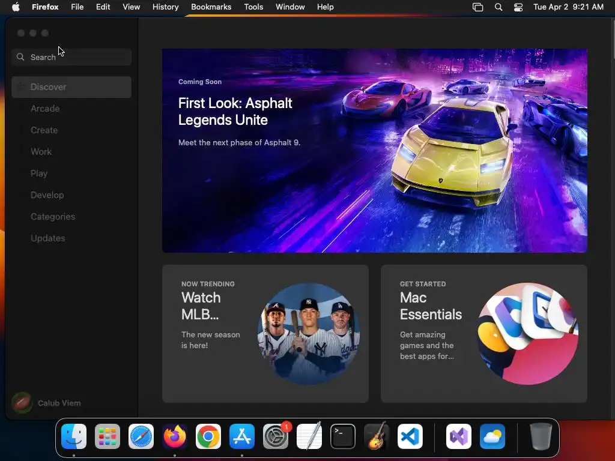Open the Watch MLB trending card

(265, 334)
